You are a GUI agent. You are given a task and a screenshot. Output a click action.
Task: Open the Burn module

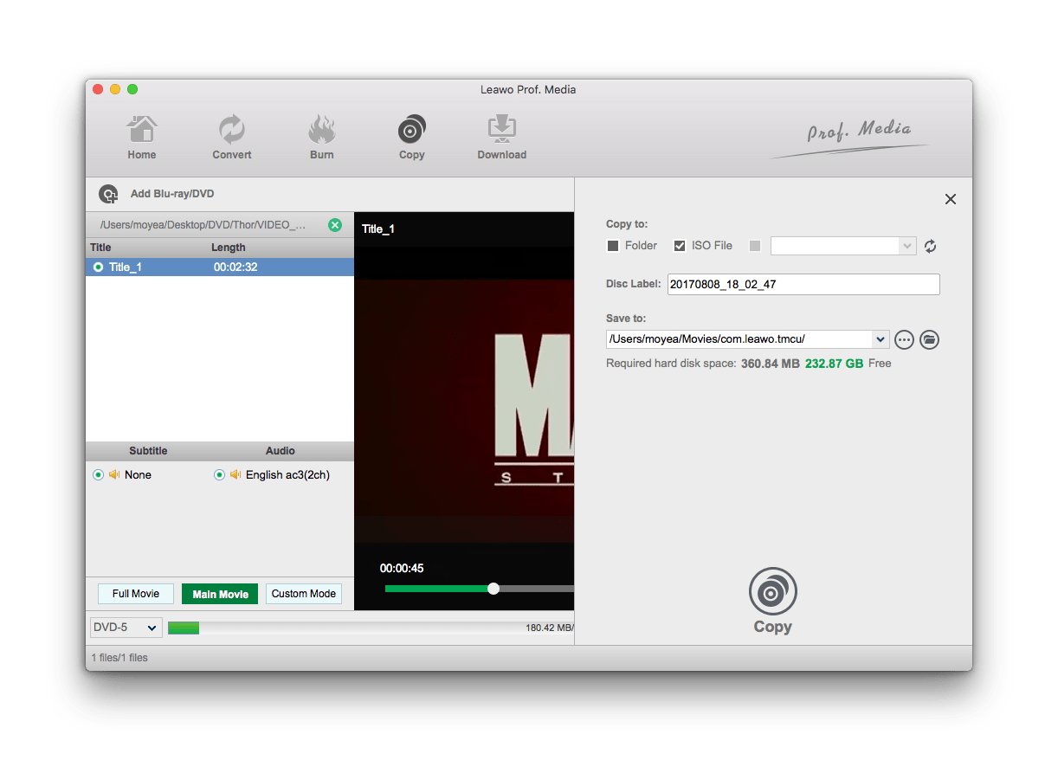coord(322,138)
